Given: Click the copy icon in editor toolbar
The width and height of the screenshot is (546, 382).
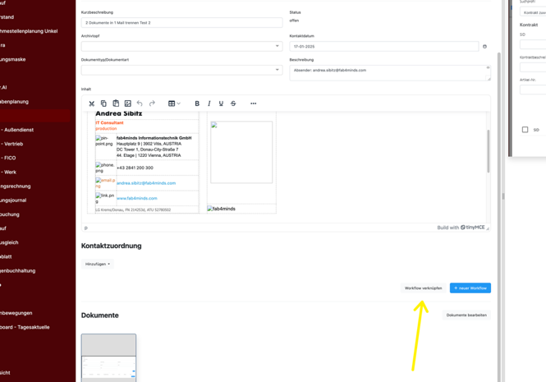Looking at the screenshot, I should 103,104.
